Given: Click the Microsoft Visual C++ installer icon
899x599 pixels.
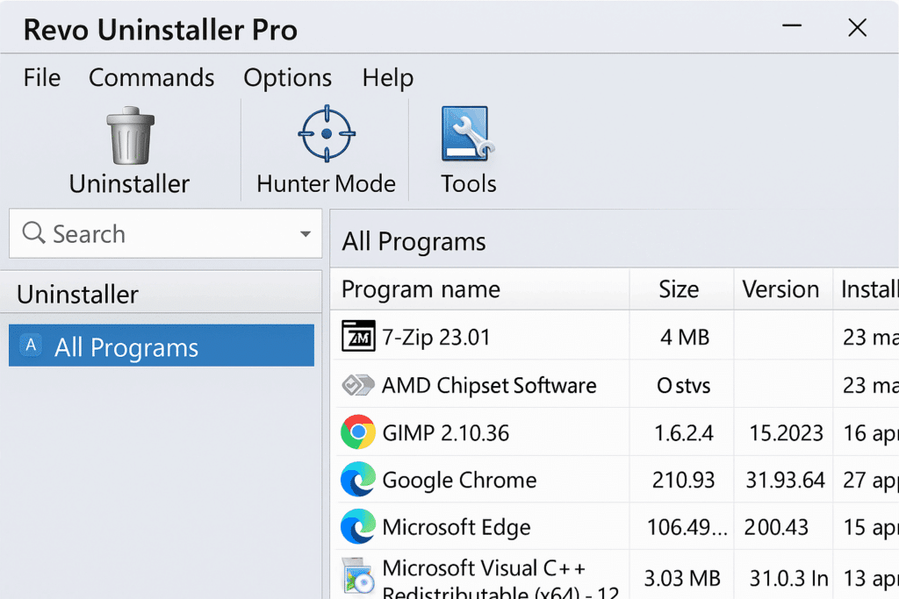Looking at the screenshot, I should tap(359, 577).
